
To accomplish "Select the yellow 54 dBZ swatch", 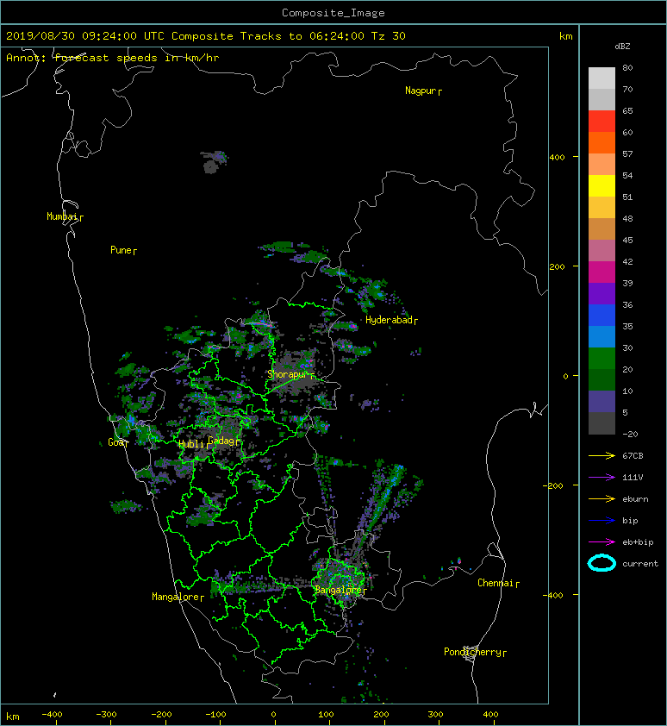I will (602, 185).
